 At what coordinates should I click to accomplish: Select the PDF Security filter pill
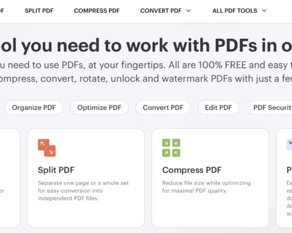[x=269, y=107]
